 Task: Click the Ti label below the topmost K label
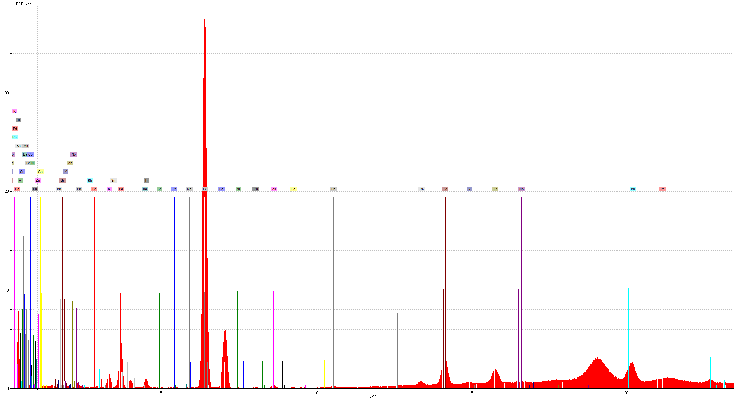point(19,120)
